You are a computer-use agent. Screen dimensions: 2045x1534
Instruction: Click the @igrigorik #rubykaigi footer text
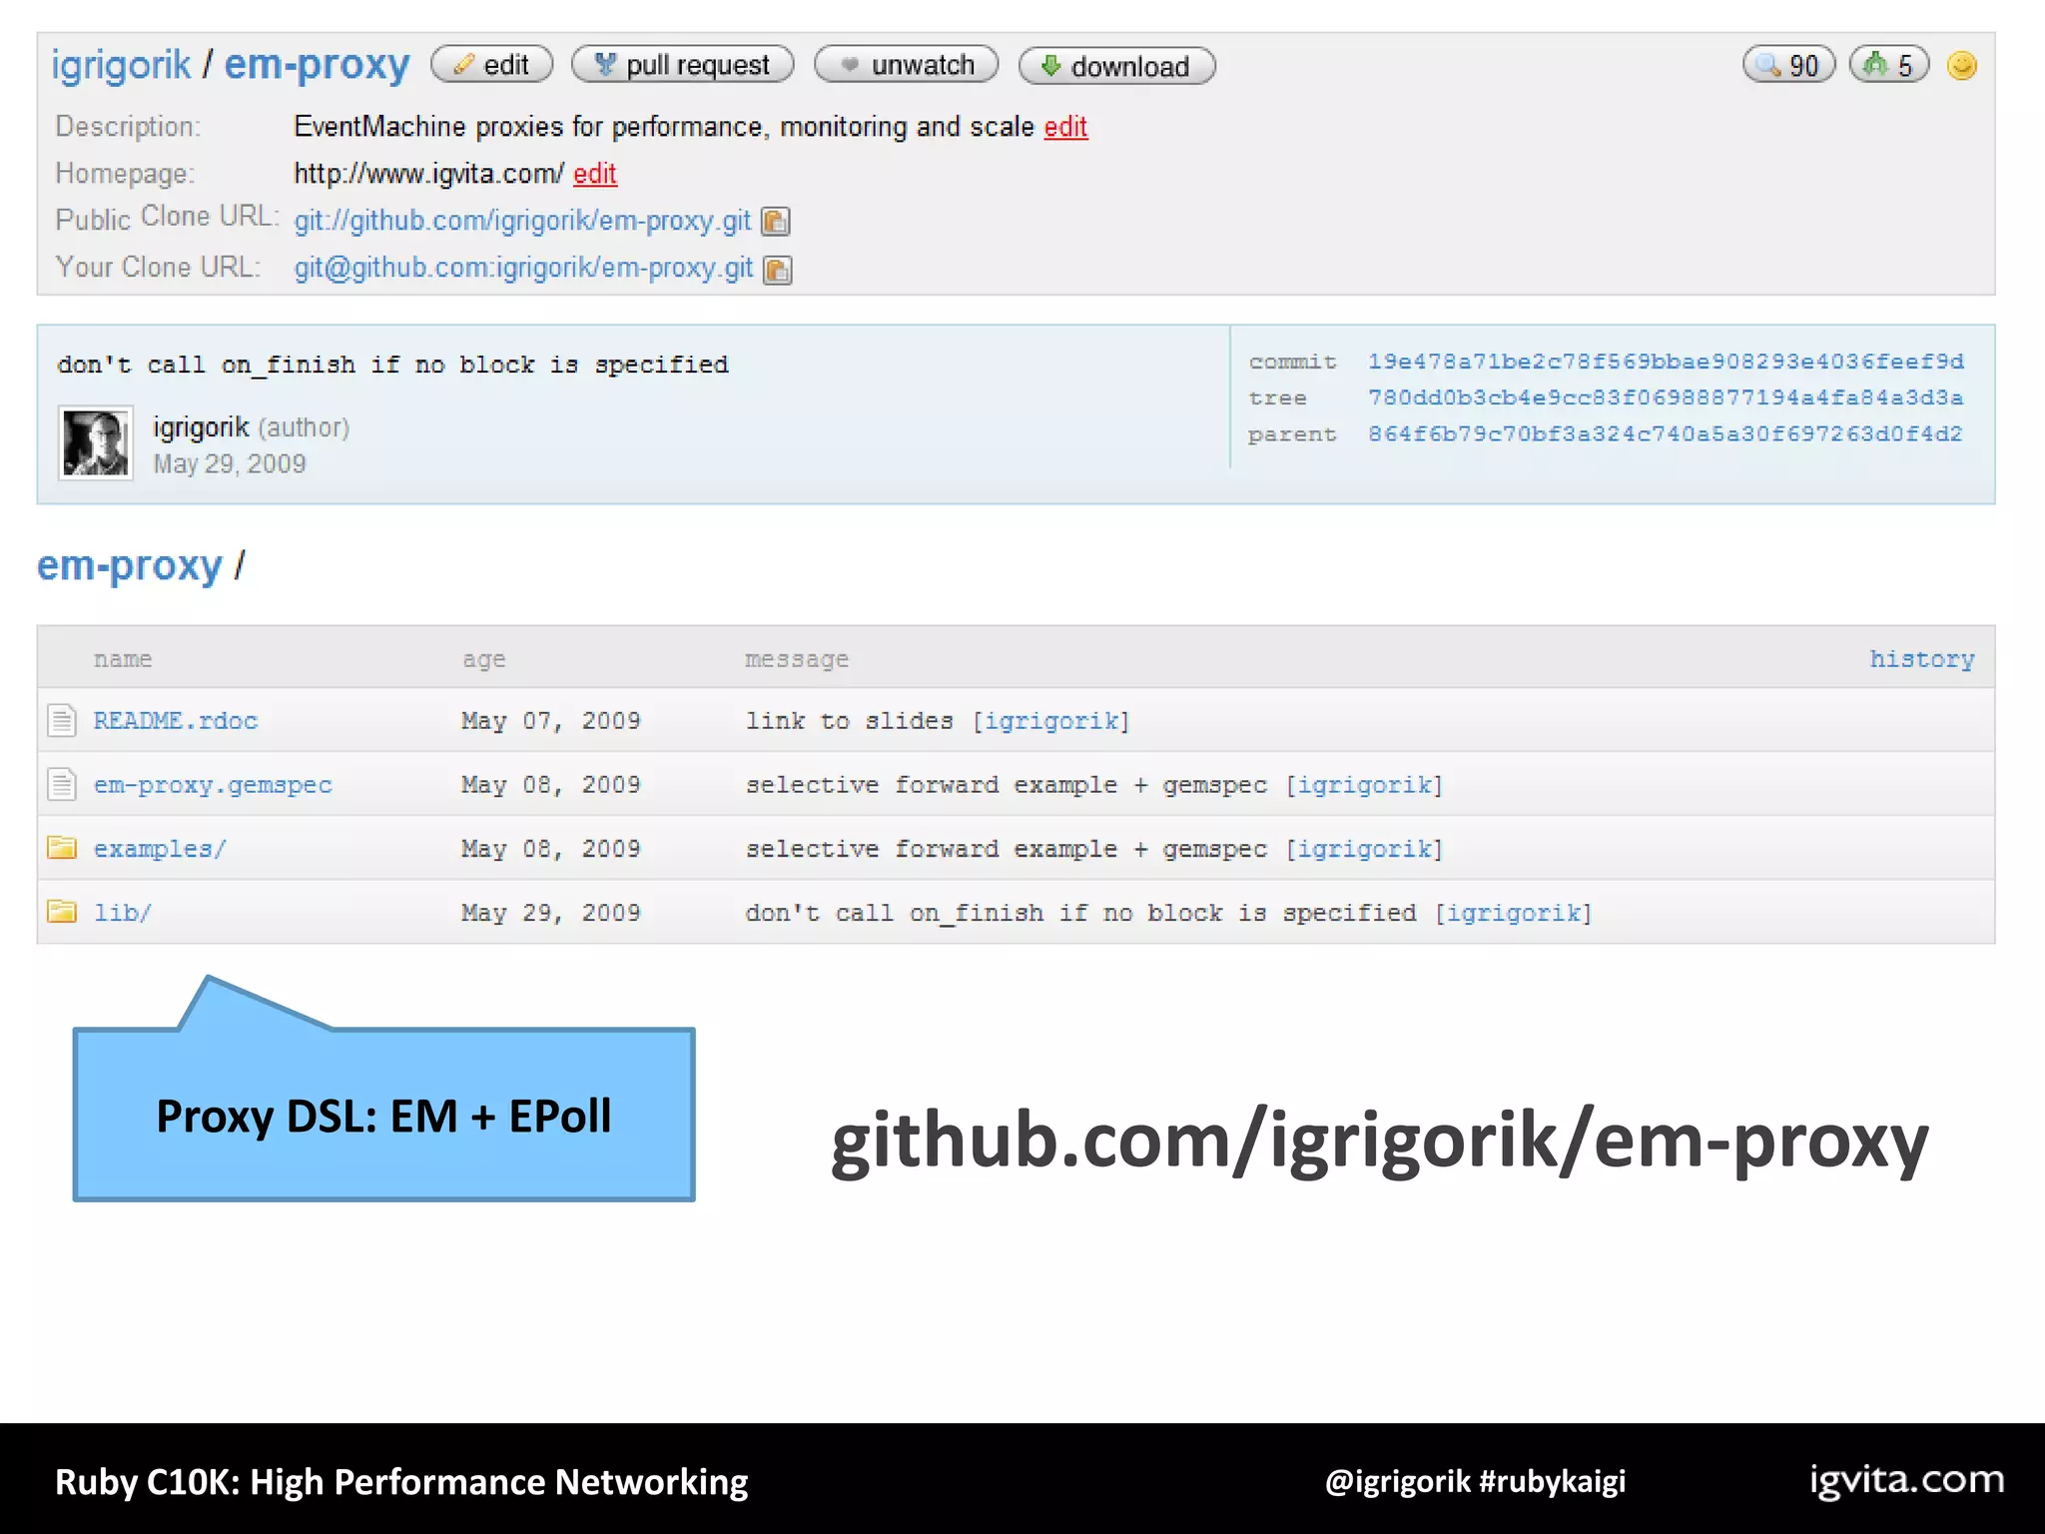click(x=1475, y=1481)
